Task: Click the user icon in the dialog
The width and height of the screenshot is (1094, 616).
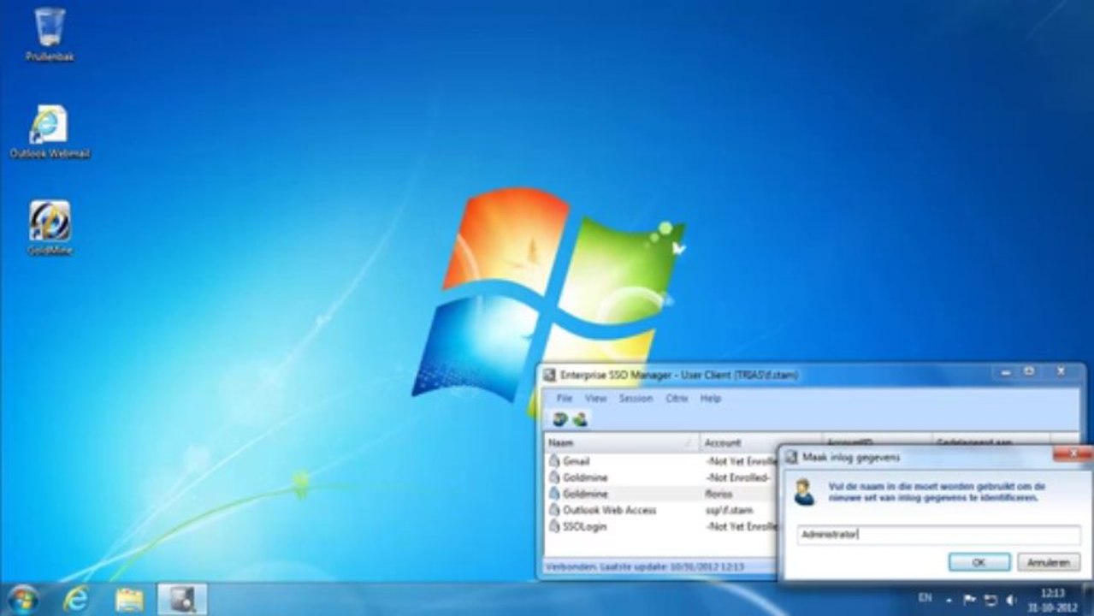Action: point(805,492)
